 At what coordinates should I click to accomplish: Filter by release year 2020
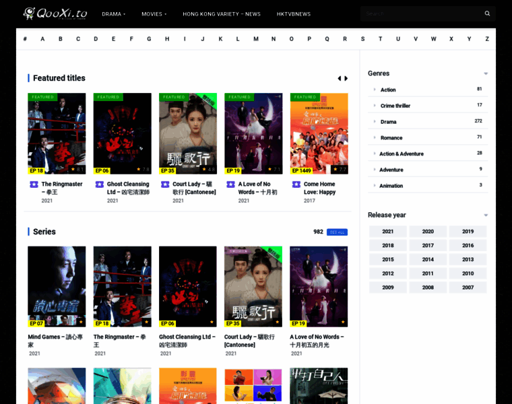click(x=428, y=232)
